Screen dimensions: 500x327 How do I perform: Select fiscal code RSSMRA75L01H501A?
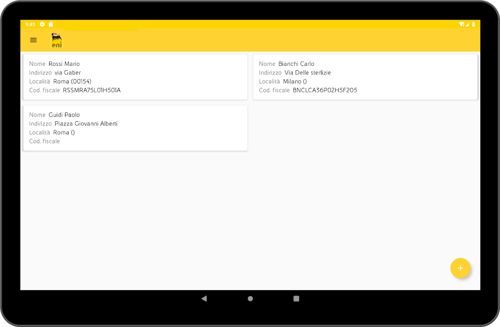(92, 90)
